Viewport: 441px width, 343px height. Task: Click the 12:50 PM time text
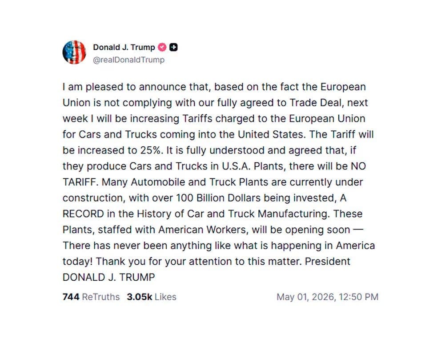point(359,297)
